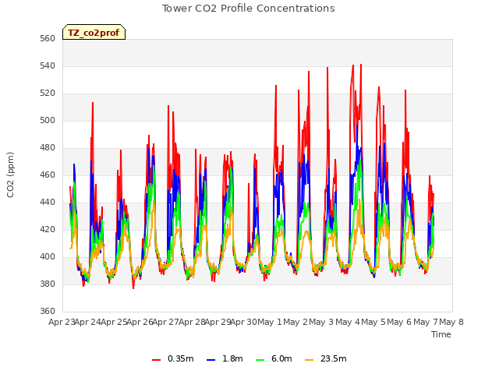Click the 480 y-axis tick label

(x=48, y=148)
